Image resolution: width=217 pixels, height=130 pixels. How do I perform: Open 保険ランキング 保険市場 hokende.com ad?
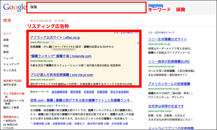pyautogui.click(x=61, y=56)
